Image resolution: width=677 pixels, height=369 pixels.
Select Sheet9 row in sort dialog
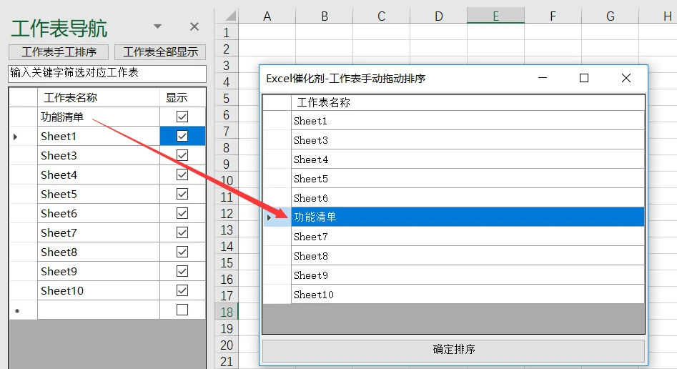[x=468, y=275]
